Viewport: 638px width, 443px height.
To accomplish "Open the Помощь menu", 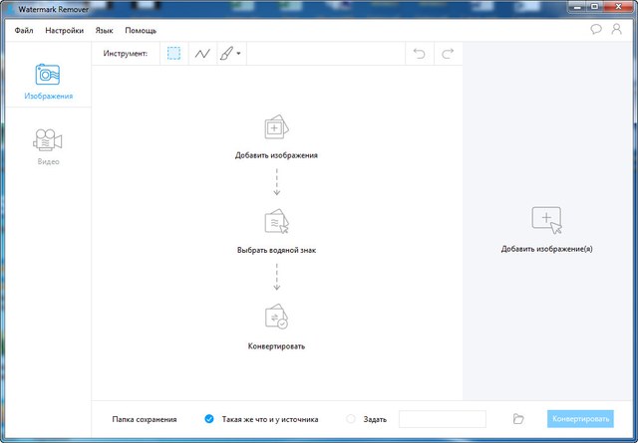I will click(141, 31).
